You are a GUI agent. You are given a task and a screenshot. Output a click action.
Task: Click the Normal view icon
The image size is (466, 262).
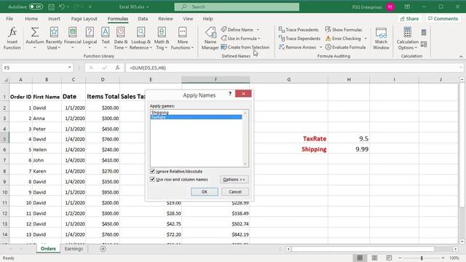360,258
